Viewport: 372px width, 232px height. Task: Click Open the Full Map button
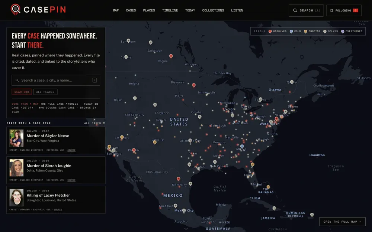[x=342, y=222]
